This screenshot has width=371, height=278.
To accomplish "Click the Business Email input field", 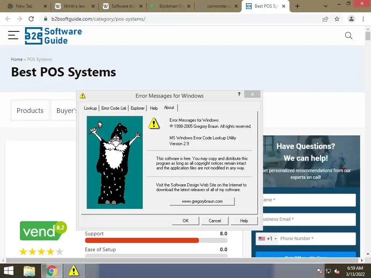I will pyautogui.click(x=309, y=219).
